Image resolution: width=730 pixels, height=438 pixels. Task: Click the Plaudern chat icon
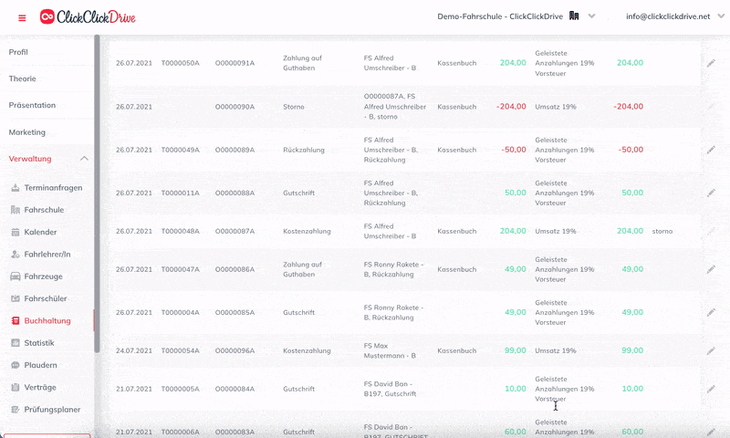click(16, 365)
